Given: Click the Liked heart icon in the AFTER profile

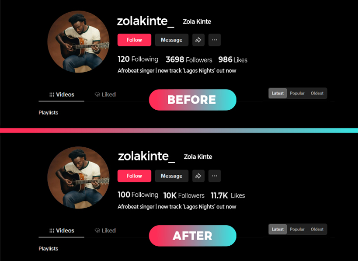Looking at the screenshot, I should pyautogui.click(x=97, y=230).
